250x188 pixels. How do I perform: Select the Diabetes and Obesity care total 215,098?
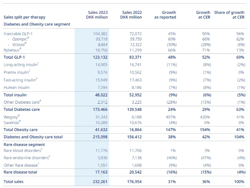(x=100, y=137)
